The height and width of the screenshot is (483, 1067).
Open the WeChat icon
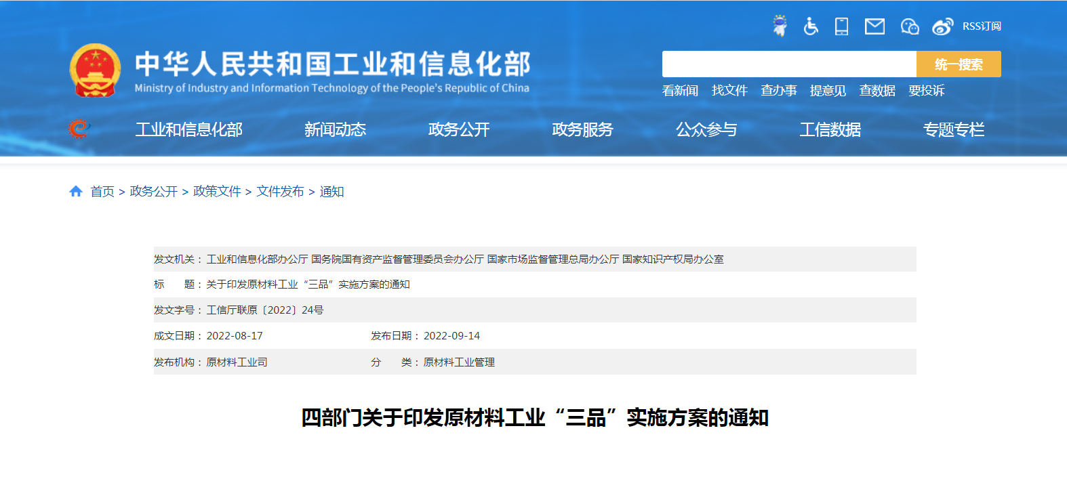point(909,26)
